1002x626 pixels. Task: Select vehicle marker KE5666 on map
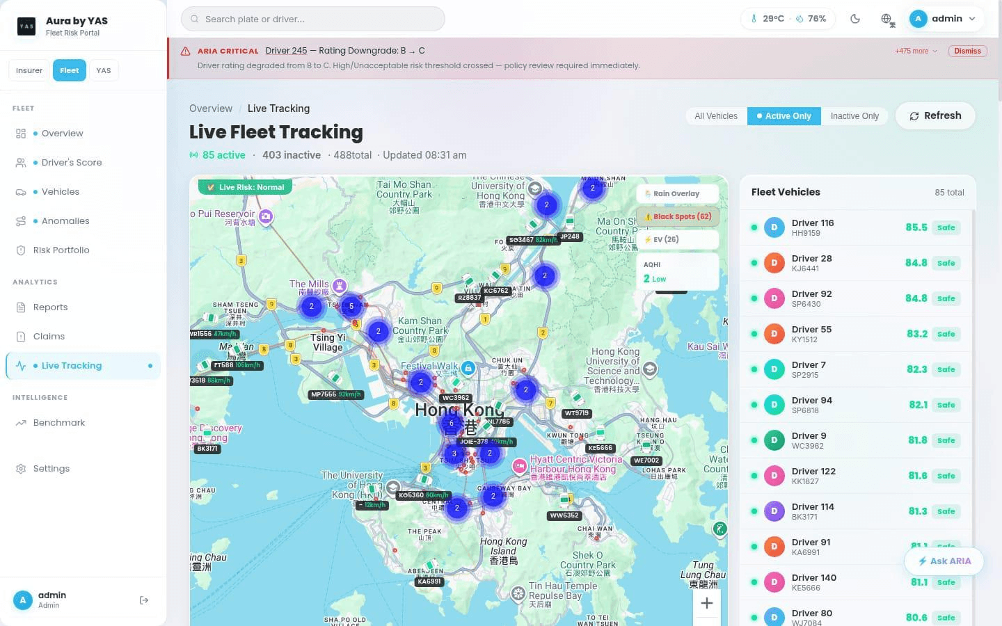click(x=601, y=448)
